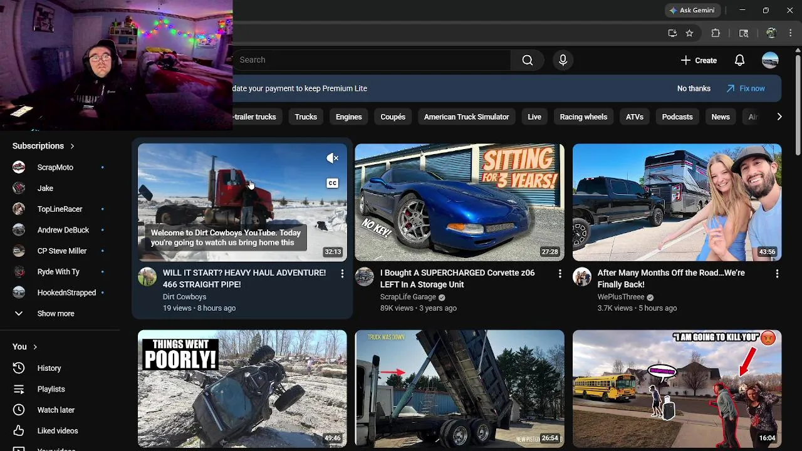The image size is (802, 451).
Task: Open WePlusThreee RV video thumbnail
Action: (x=677, y=202)
